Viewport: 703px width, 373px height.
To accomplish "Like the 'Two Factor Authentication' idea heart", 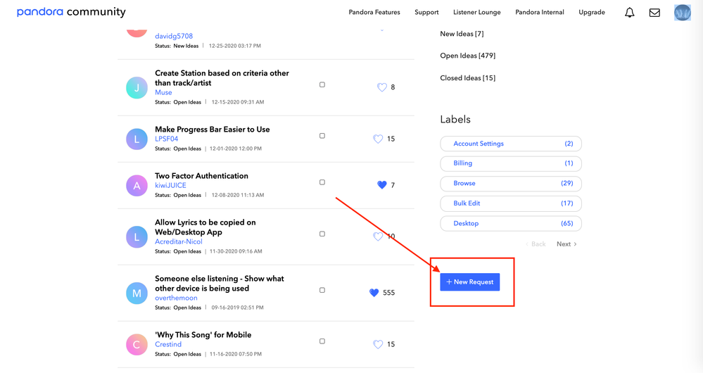I will click(x=382, y=185).
